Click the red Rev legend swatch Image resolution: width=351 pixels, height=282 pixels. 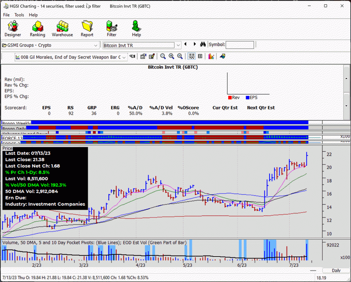point(230,97)
